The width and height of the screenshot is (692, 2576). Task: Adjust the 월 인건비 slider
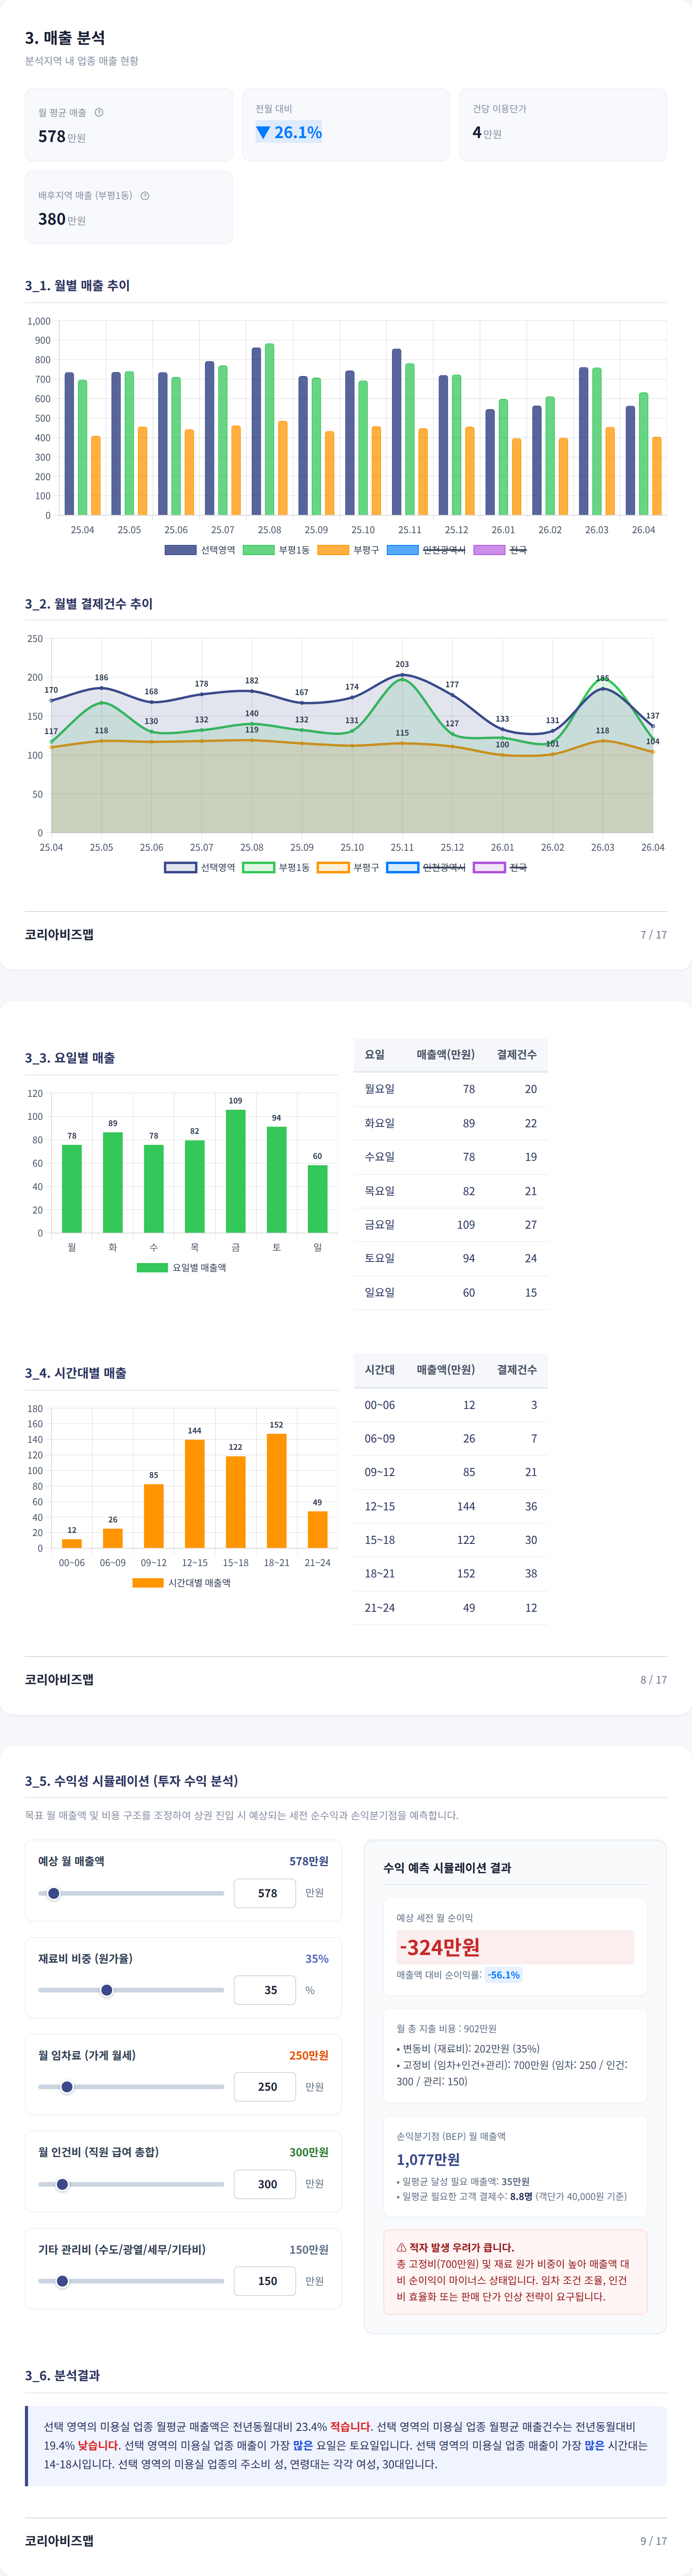coord(131,2184)
